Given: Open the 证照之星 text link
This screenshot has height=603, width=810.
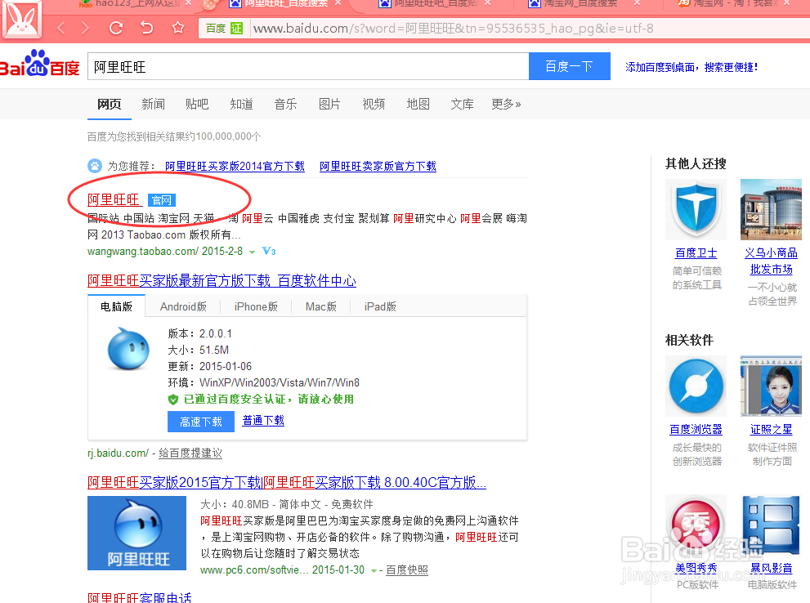Looking at the screenshot, I should click(771, 429).
